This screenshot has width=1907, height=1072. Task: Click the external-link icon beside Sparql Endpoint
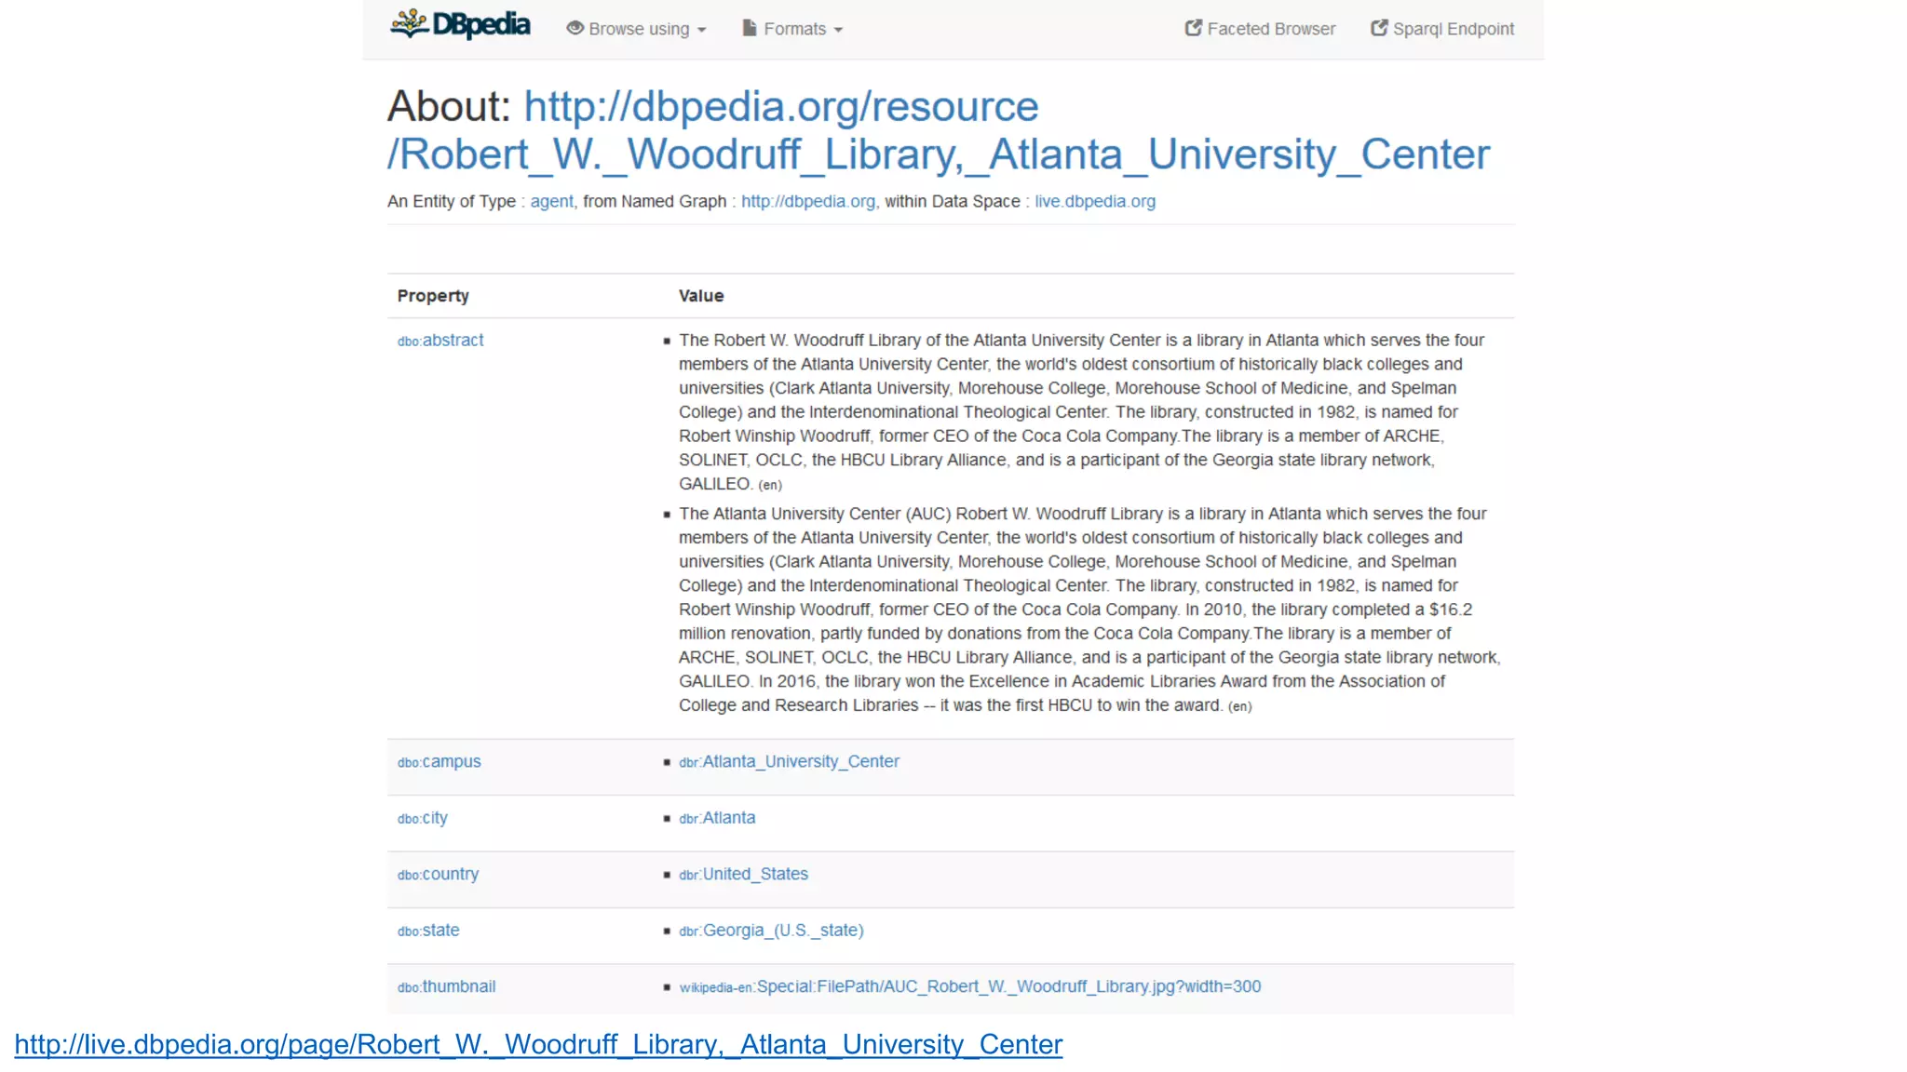[x=1379, y=28]
